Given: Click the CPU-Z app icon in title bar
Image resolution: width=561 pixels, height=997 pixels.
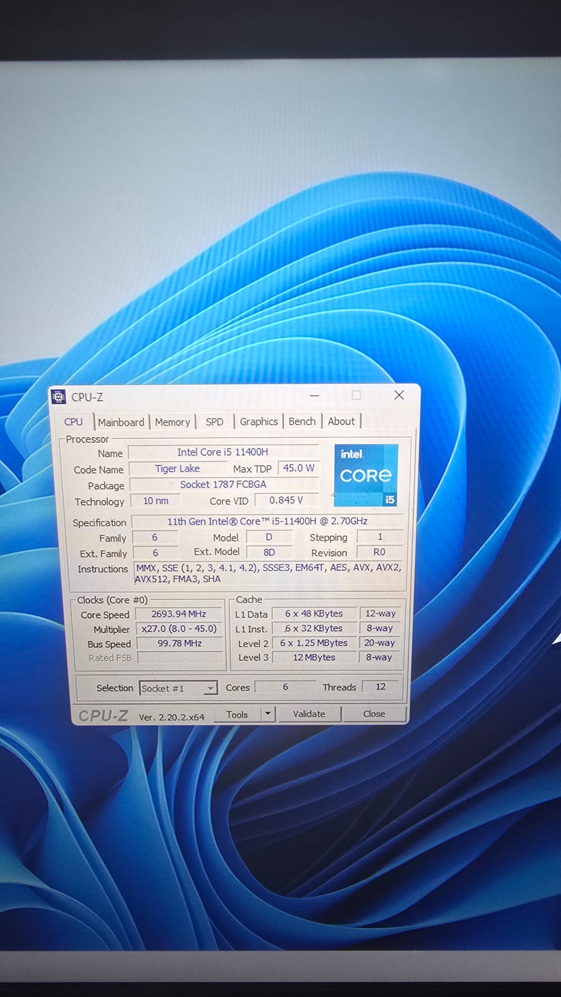Looking at the screenshot, I should 58,397.
